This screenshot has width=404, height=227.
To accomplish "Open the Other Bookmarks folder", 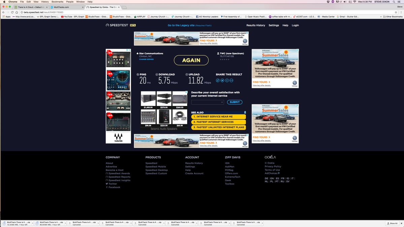I will coord(392,16).
